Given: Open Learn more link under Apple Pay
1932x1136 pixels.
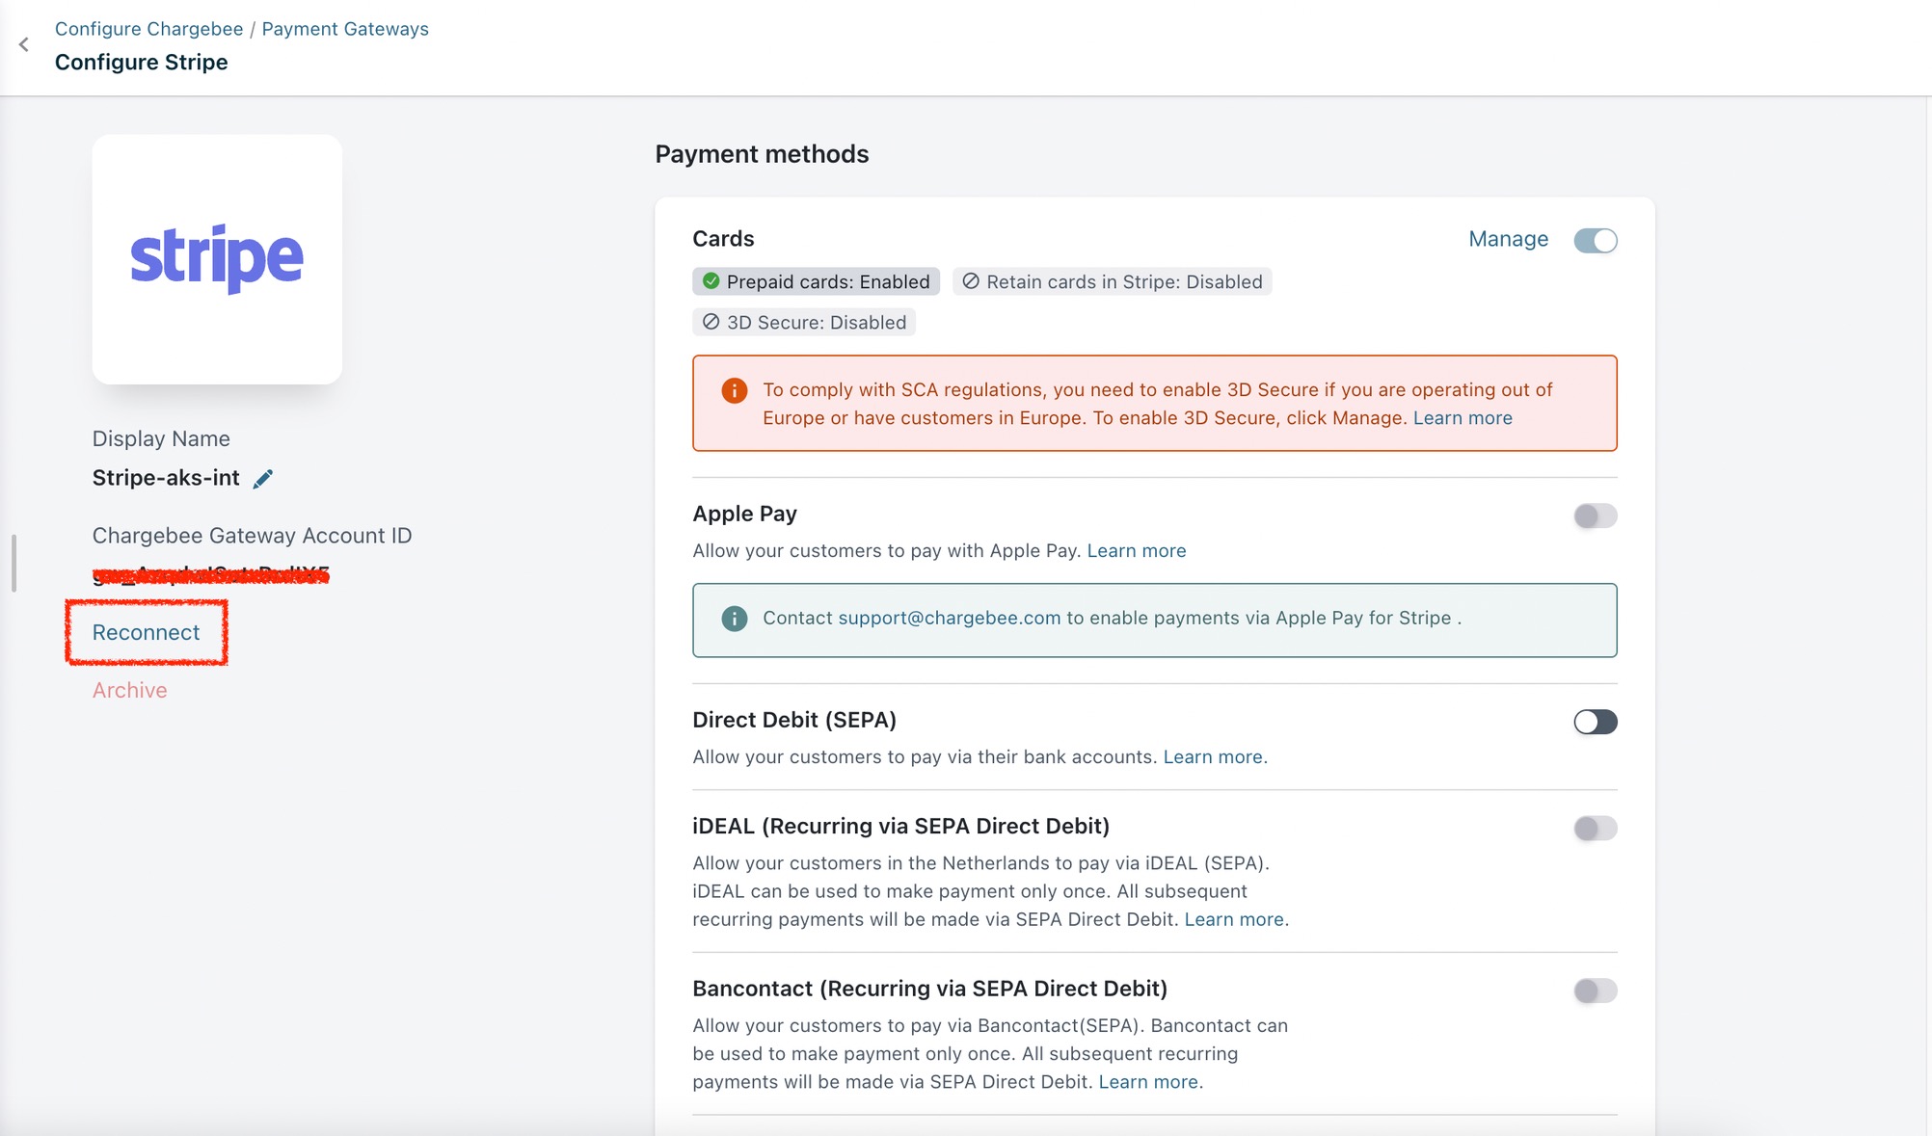Looking at the screenshot, I should click(x=1136, y=550).
